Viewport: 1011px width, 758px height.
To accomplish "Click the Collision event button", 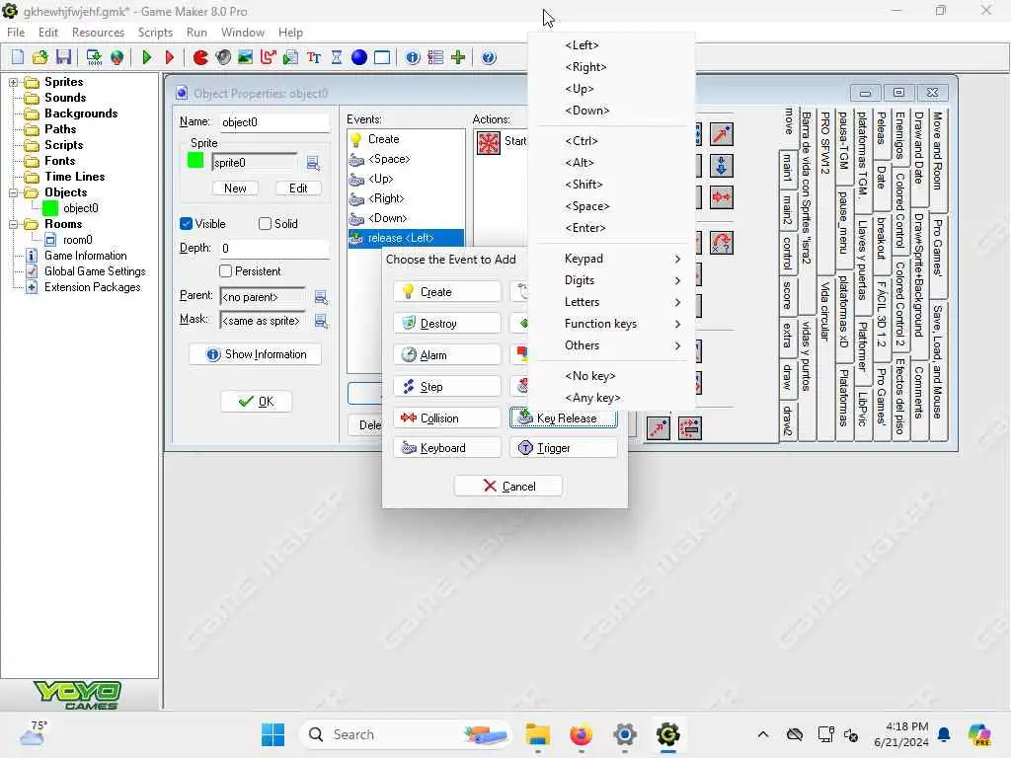I will 447,418.
